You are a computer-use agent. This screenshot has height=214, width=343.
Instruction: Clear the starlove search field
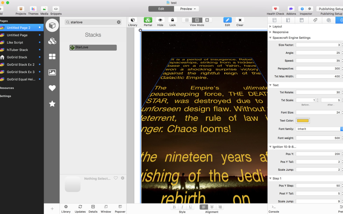click(x=119, y=22)
